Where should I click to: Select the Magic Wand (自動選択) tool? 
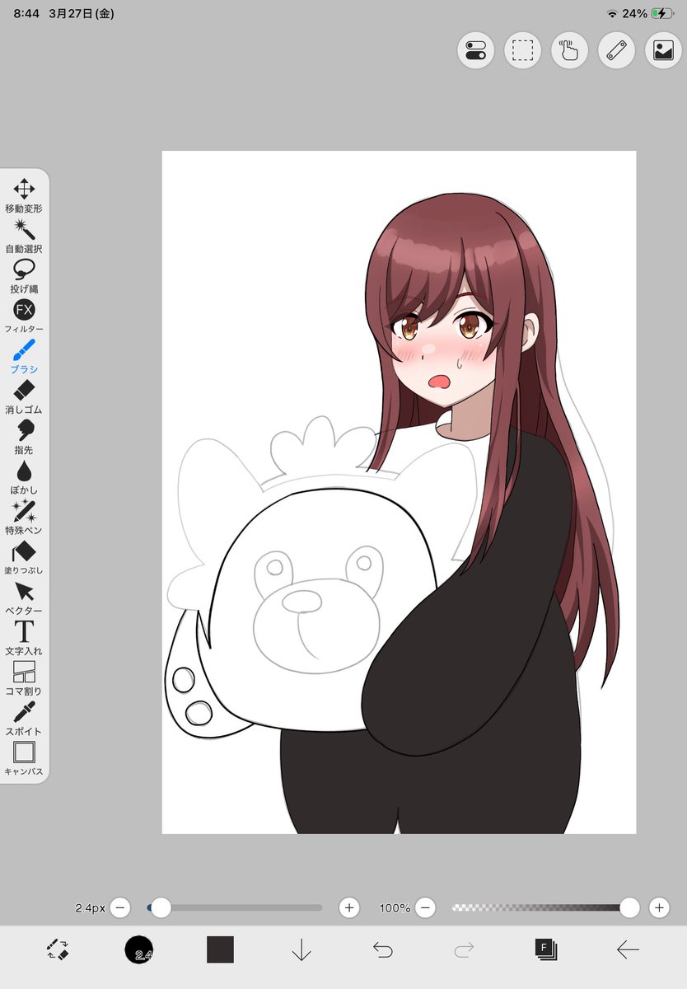(x=24, y=236)
